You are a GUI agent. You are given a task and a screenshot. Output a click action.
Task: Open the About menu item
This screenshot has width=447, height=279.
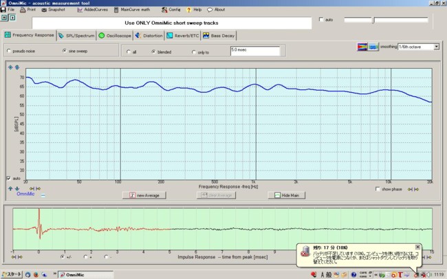coord(216,10)
